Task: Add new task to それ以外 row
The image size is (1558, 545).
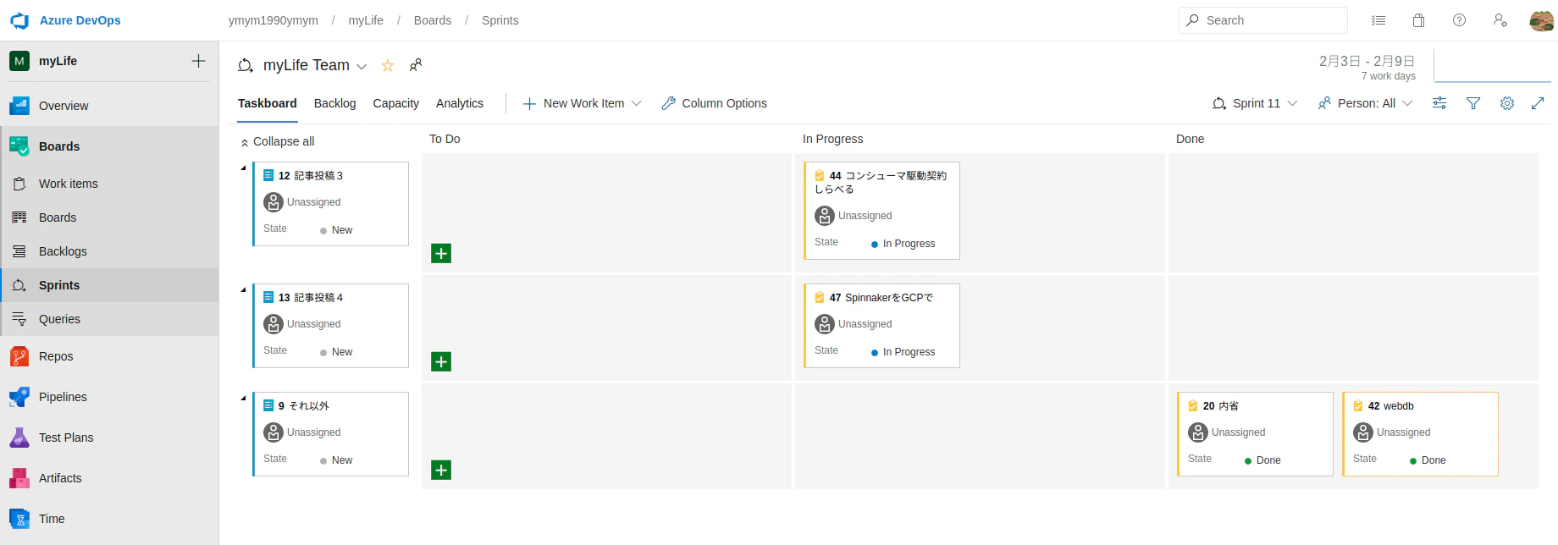Action: [441, 470]
